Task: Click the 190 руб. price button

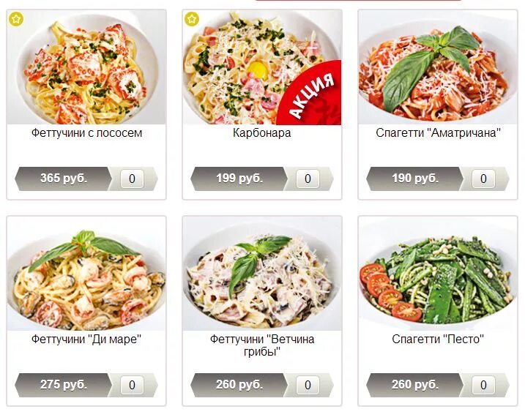Action: 415,179
